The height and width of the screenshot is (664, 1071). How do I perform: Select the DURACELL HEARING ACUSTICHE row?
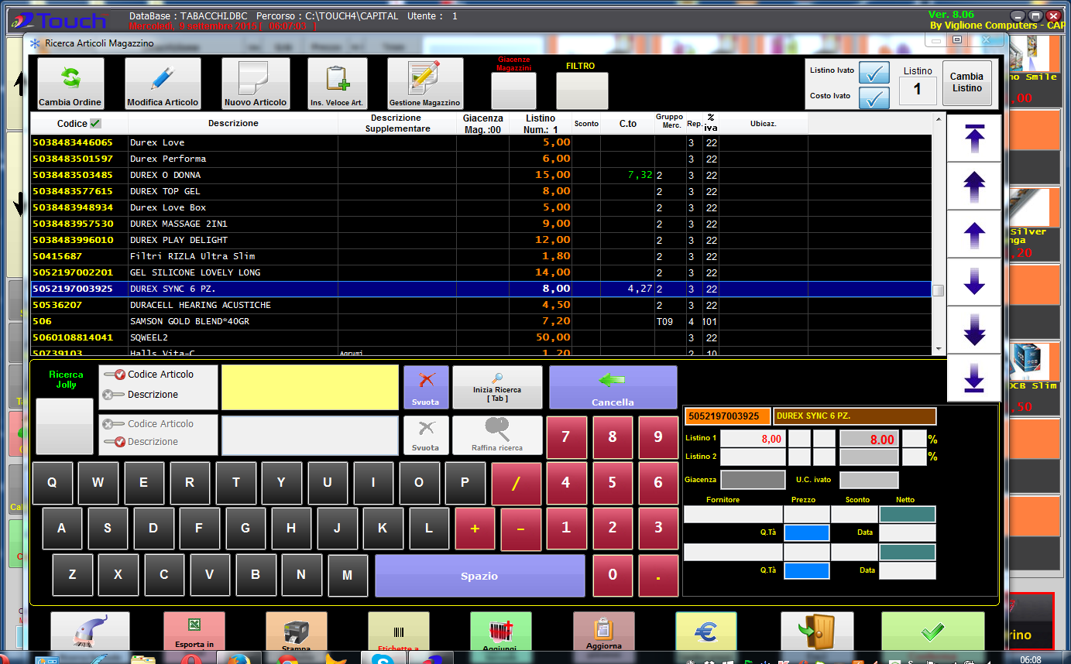[x=480, y=305]
